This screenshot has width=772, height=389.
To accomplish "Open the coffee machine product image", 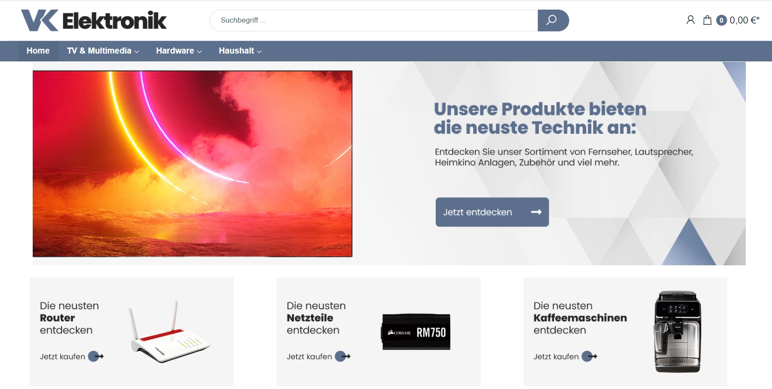I will 677,331.
